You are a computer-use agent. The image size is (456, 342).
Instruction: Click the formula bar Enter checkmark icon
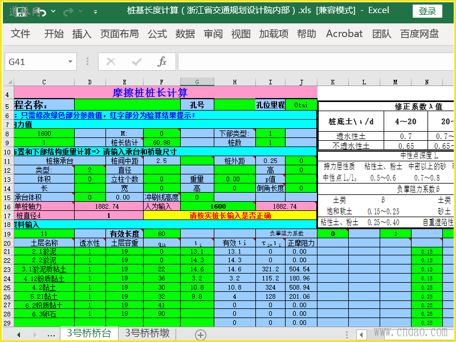(137, 62)
